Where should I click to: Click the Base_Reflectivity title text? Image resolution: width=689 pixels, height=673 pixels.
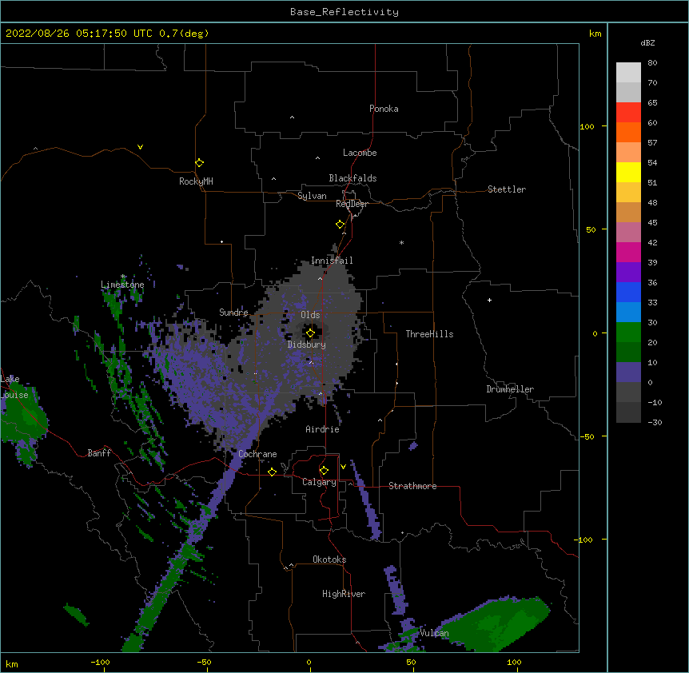click(344, 12)
